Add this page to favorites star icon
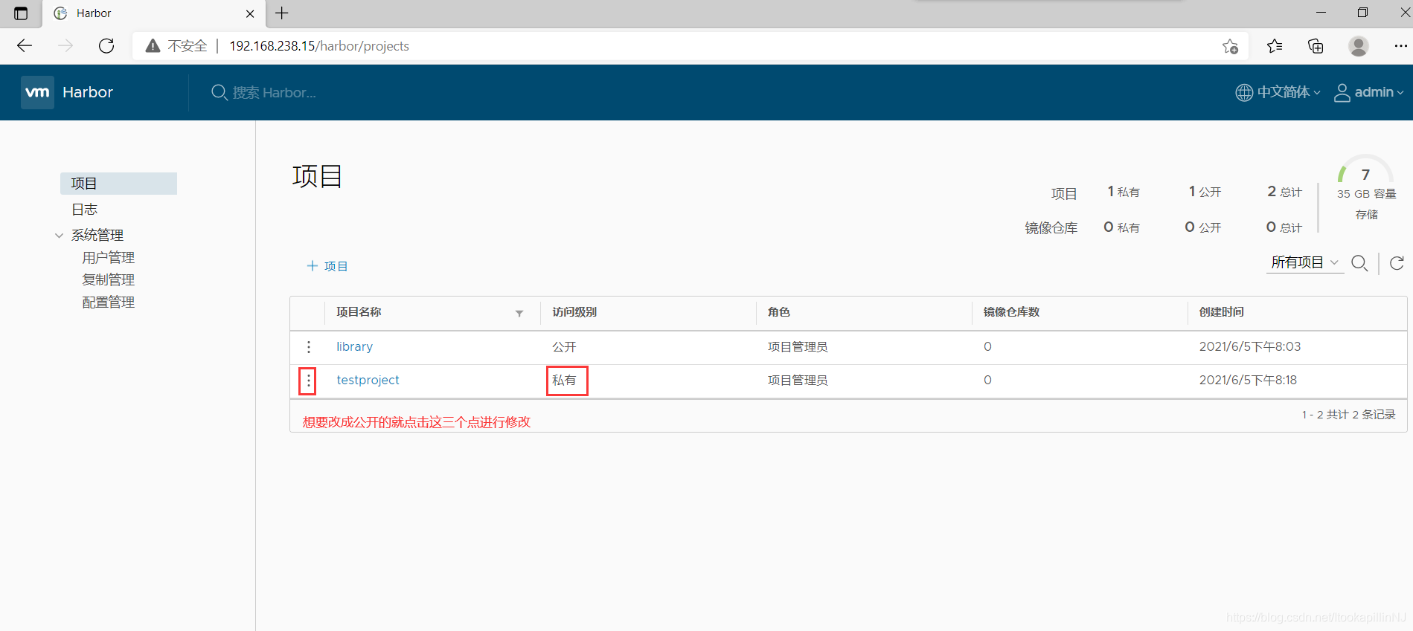 [x=1230, y=46]
